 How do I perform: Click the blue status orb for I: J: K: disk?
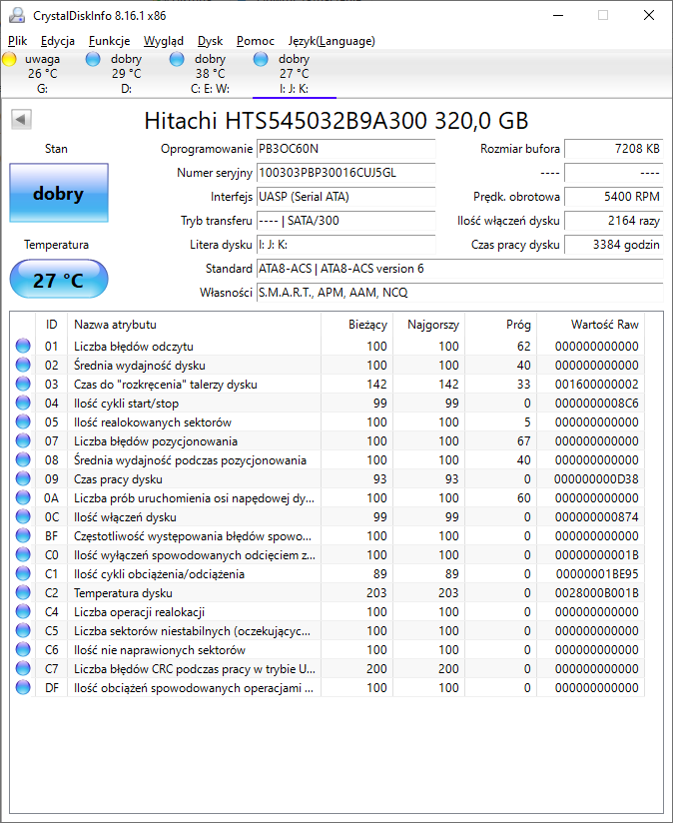click(x=261, y=59)
